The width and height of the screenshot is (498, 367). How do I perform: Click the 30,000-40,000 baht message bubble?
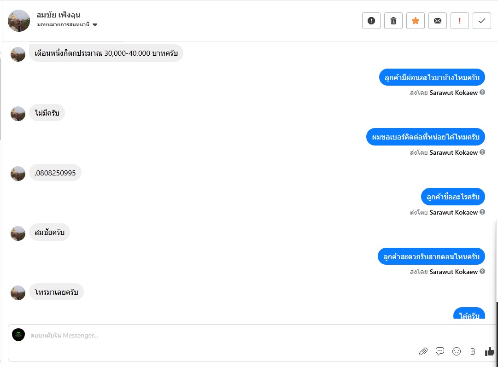tap(106, 53)
